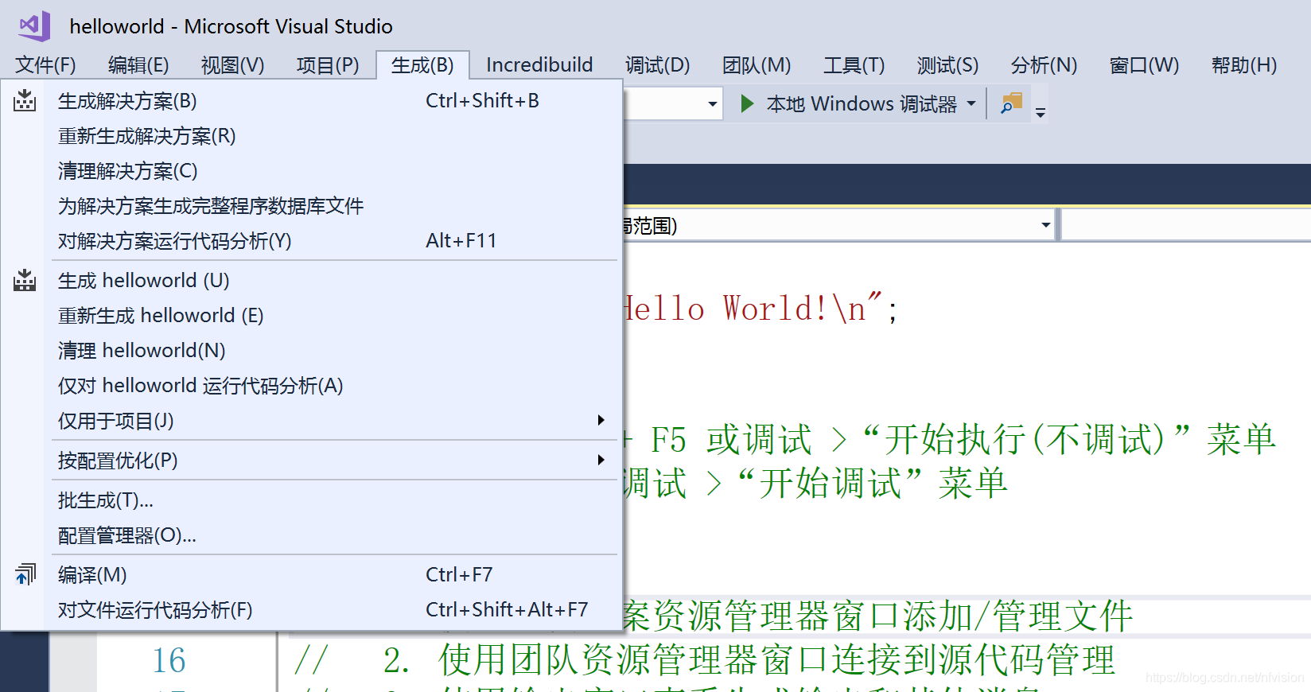Viewport: 1311px width, 692px height.
Task: Expand the 仅用于项目(J) submenu
Action: click(x=601, y=420)
